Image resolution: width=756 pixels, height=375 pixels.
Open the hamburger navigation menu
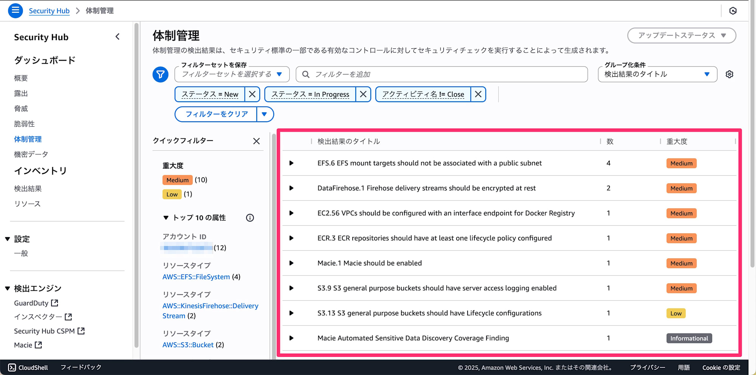click(x=15, y=11)
